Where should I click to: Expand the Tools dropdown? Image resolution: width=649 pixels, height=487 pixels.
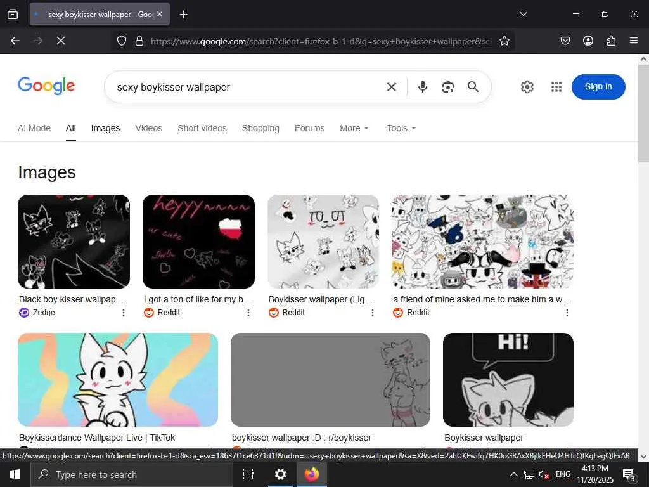(401, 128)
